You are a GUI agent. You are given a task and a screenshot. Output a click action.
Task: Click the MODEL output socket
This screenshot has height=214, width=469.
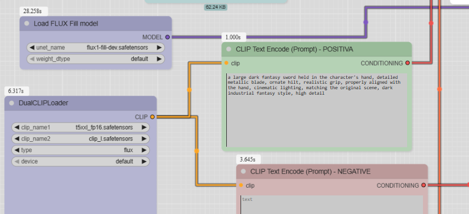pos(168,37)
